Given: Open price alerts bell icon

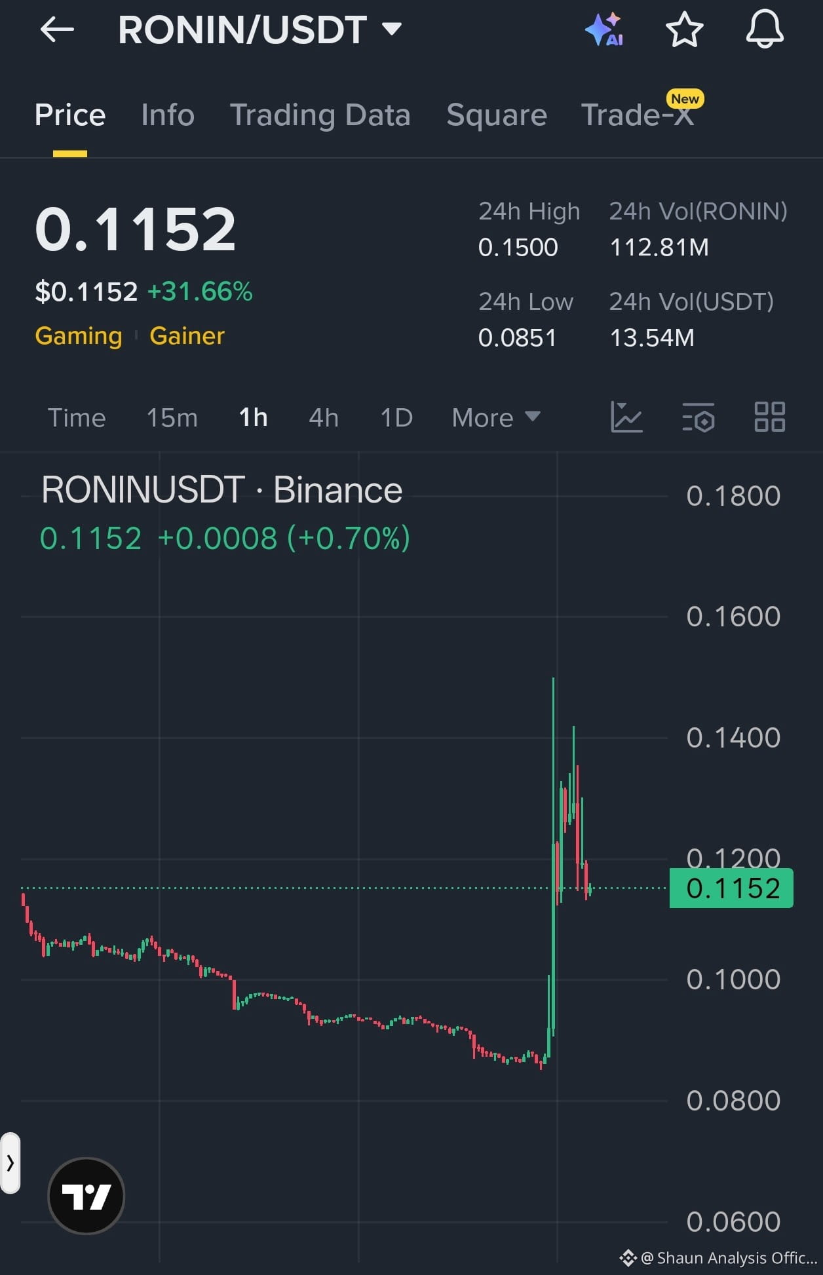Looking at the screenshot, I should click(765, 29).
